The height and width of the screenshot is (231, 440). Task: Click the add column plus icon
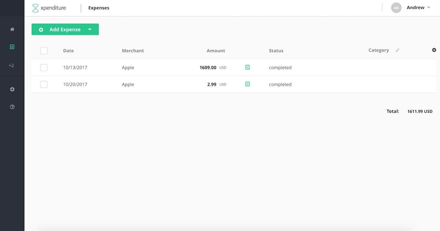pos(434,50)
